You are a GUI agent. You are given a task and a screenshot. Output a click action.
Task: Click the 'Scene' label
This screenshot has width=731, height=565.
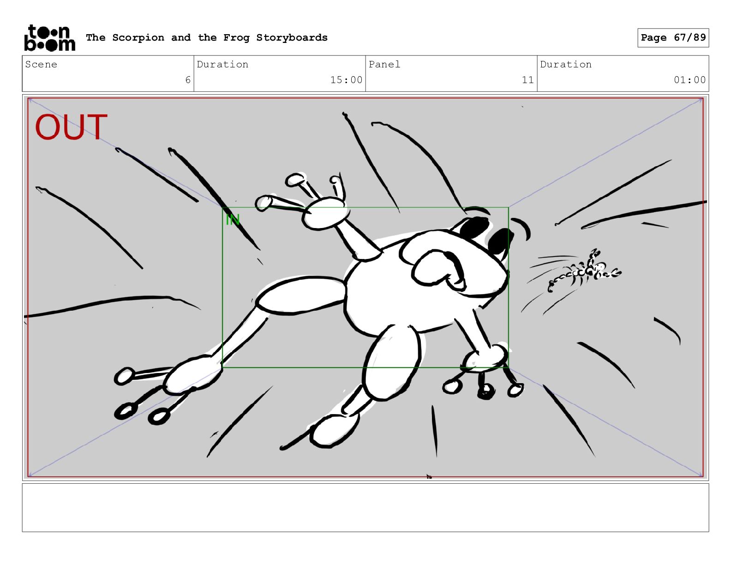(41, 64)
